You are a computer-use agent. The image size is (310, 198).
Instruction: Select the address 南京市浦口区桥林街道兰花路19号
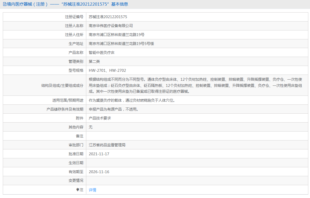coord(116,35)
